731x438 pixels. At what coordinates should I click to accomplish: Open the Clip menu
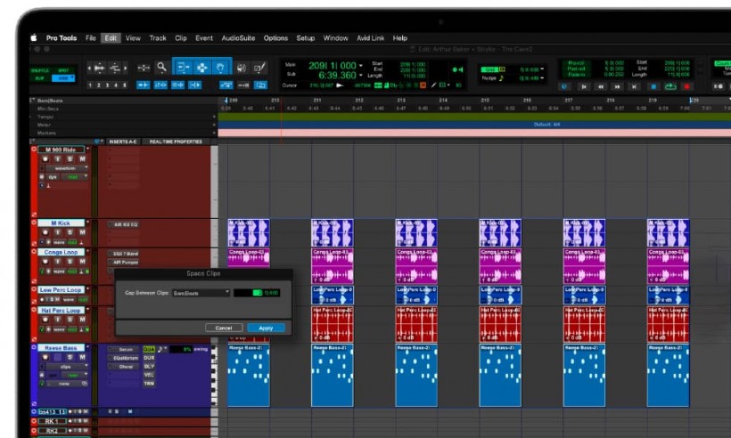[181, 38]
